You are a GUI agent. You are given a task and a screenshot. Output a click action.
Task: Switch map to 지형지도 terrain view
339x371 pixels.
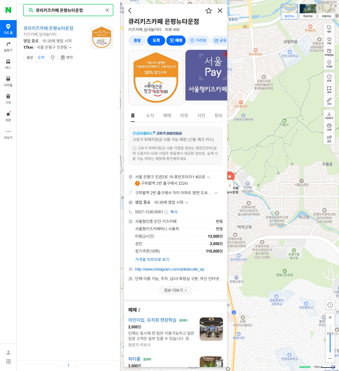tap(326, 11)
